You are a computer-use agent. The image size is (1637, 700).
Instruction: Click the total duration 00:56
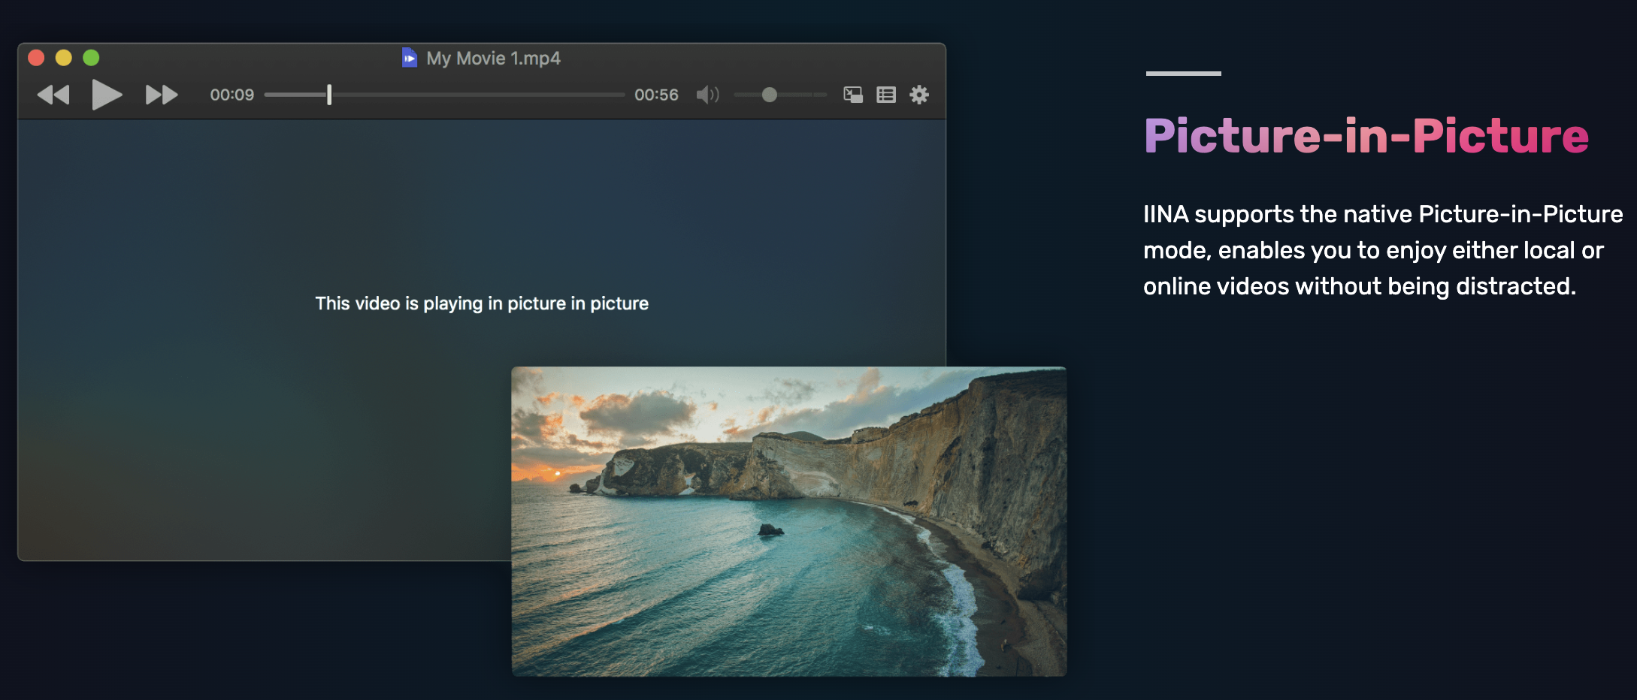pyautogui.click(x=656, y=95)
